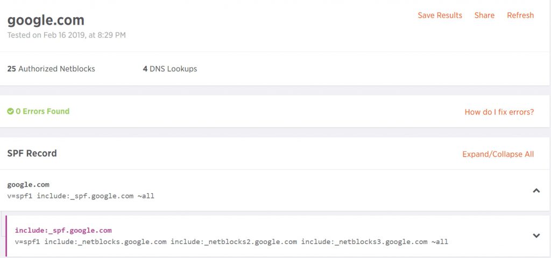The height and width of the screenshot is (258, 551).
Task: Save Results of the SPF test
Action: [440, 16]
